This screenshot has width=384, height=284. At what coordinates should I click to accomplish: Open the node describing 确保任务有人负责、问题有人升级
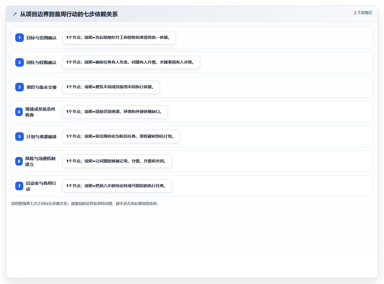click(131, 62)
